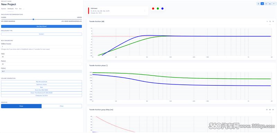The image size is (277, 133).
Task: Switch to the Enclosure tab
Action: tap(11, 8)
